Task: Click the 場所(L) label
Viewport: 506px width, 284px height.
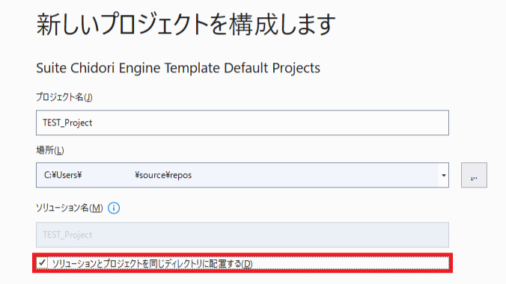Action: click(50, 150)
